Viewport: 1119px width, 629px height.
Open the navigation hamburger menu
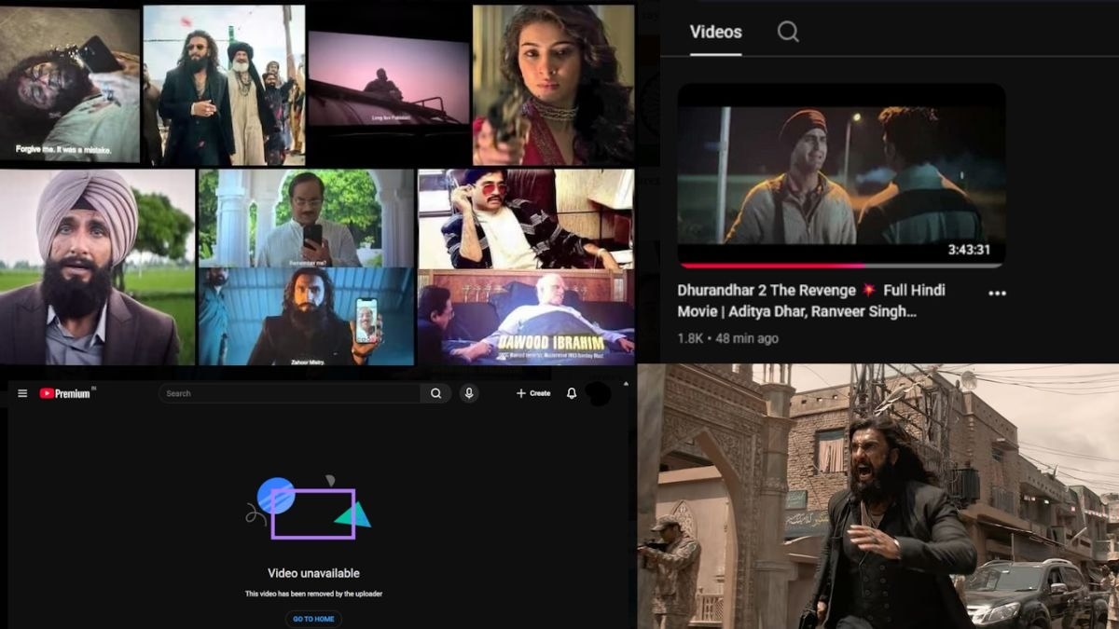click(22, 393)
